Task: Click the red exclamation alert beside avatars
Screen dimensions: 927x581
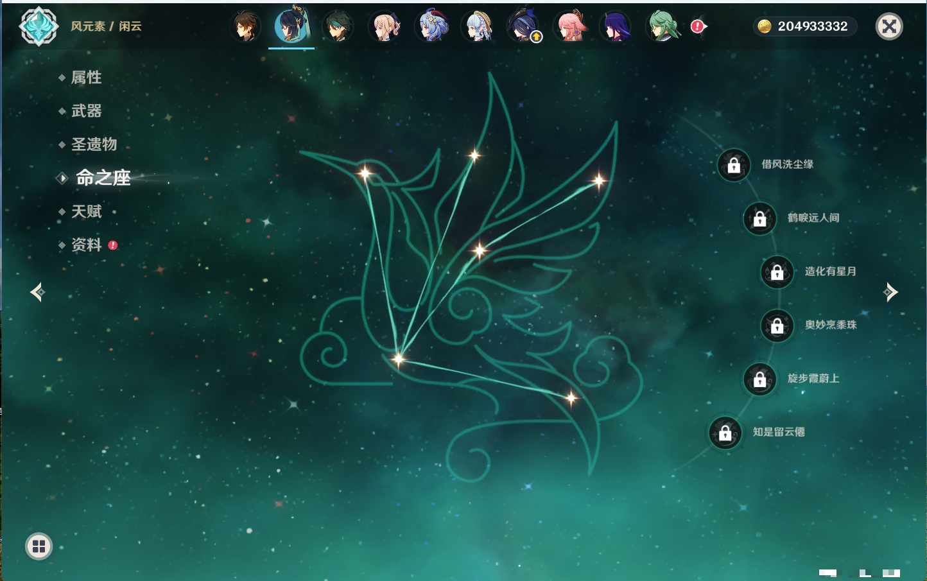Action: [x=698, y=26]
